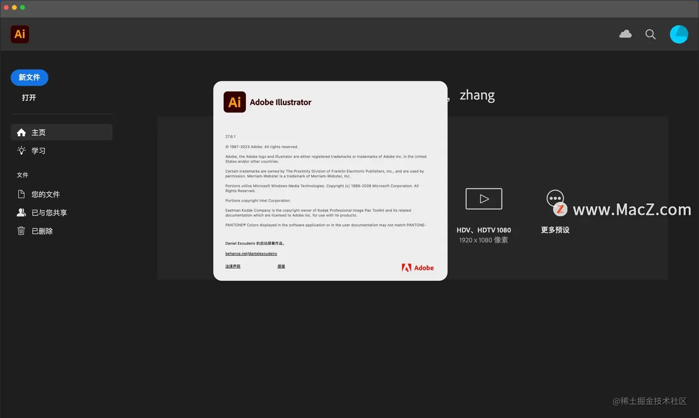Click the Ai icon in the About dialog
This screenshot has height=418, width=699.
[234, 102]
